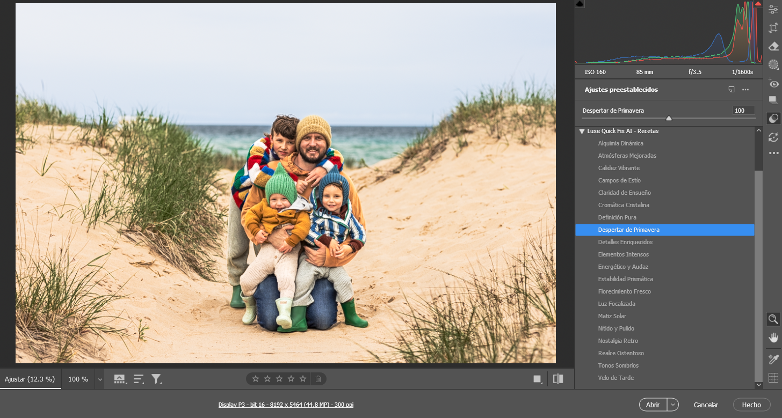Open the Masking tool
The image size is (782, 418).
pos(773,65)
